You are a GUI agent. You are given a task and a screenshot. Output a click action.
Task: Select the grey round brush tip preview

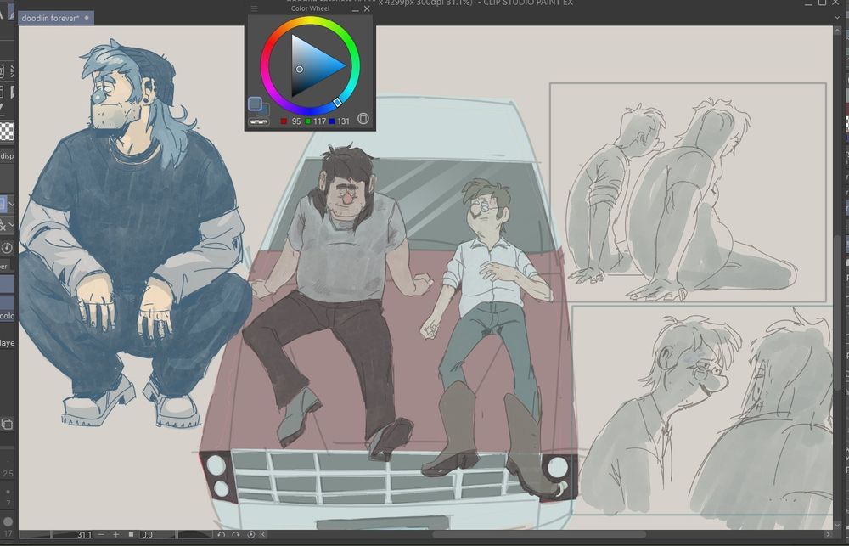[x=8, y=521]
